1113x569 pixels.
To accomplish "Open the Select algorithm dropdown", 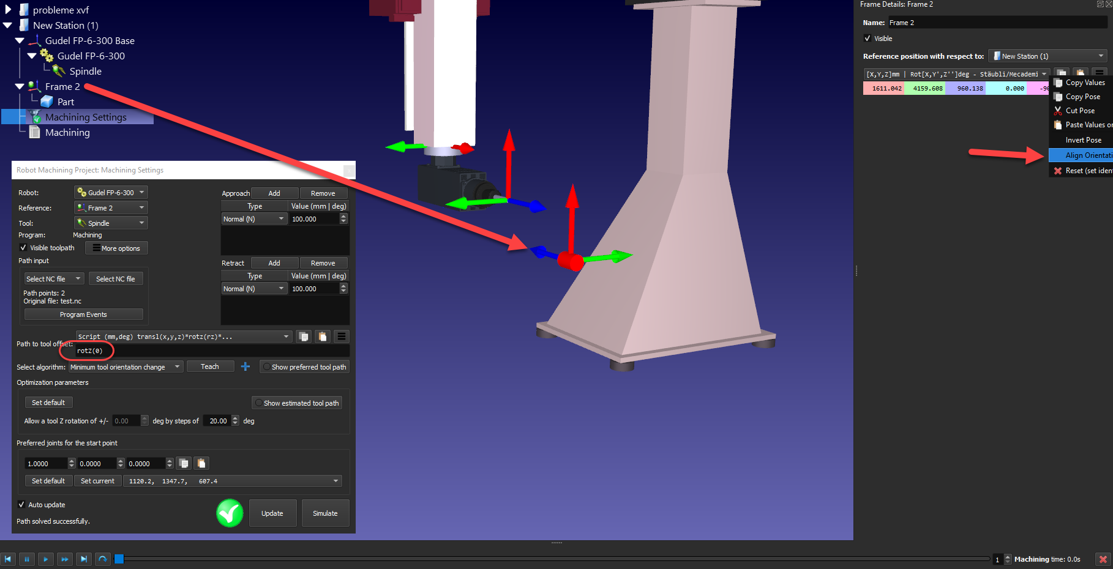I will pyautogui.click(x=126, y=367).
